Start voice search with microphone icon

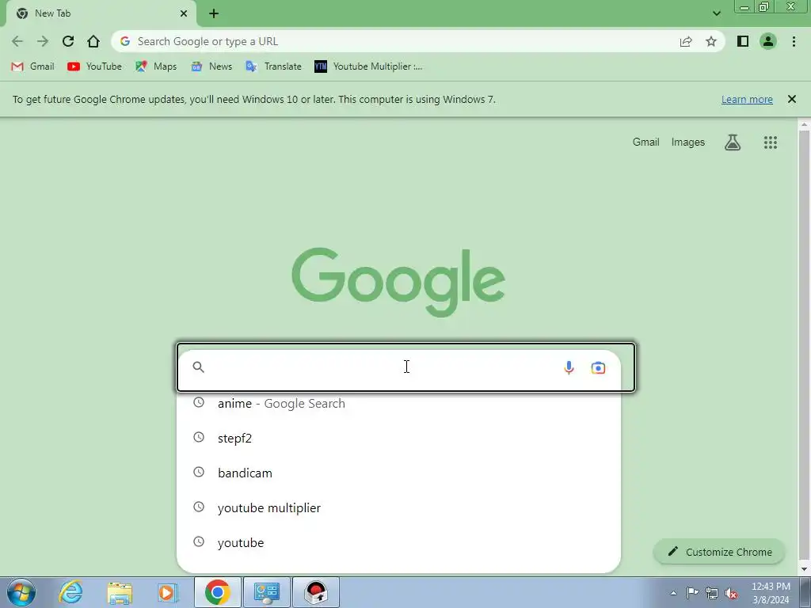pos(569,367)
